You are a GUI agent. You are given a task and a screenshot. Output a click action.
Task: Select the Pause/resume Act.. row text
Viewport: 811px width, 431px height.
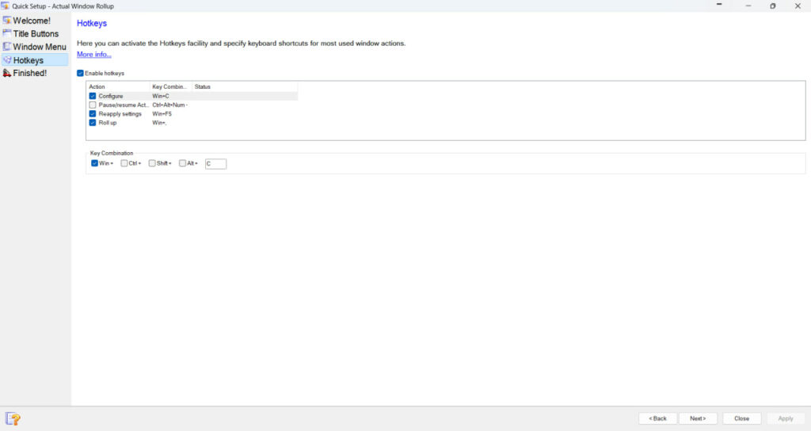pyautogui.click(x=124, y=105)
